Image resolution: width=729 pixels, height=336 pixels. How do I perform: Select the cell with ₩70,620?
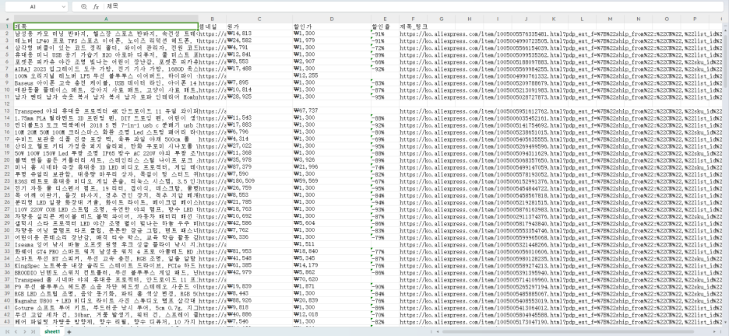click(332, 279)
